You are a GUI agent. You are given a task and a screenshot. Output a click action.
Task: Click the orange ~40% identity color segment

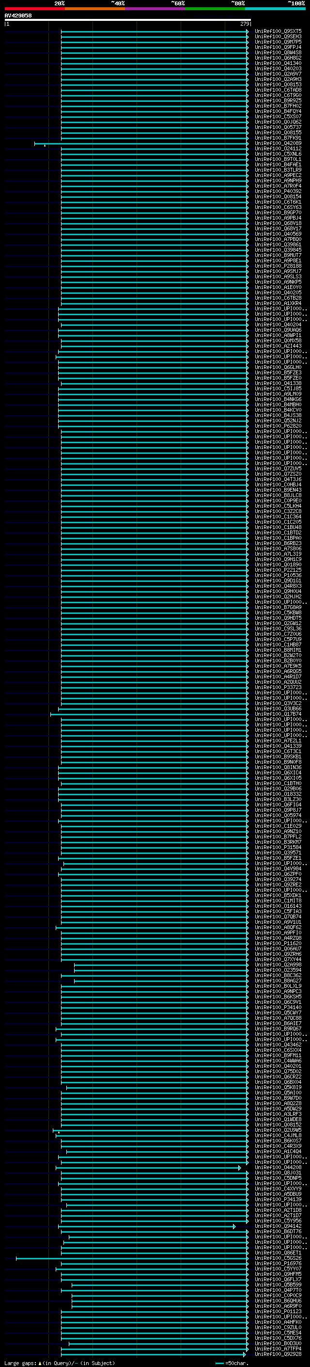(95, 9)
